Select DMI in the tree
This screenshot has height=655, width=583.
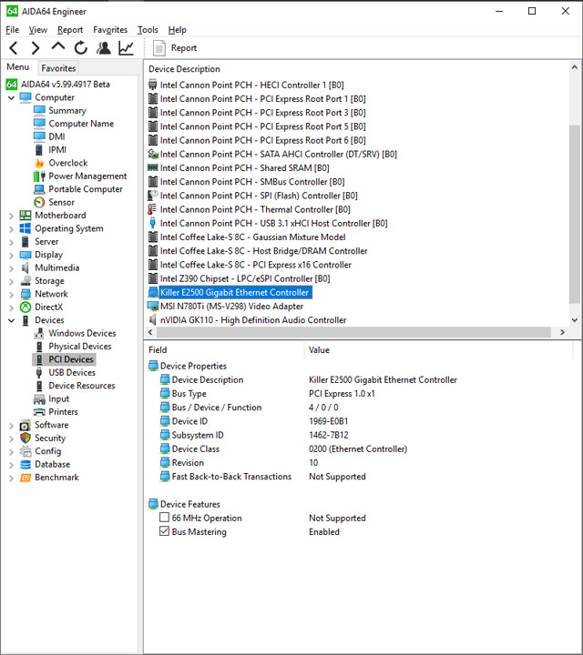56,136
